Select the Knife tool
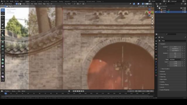 (x=3, y=56)
